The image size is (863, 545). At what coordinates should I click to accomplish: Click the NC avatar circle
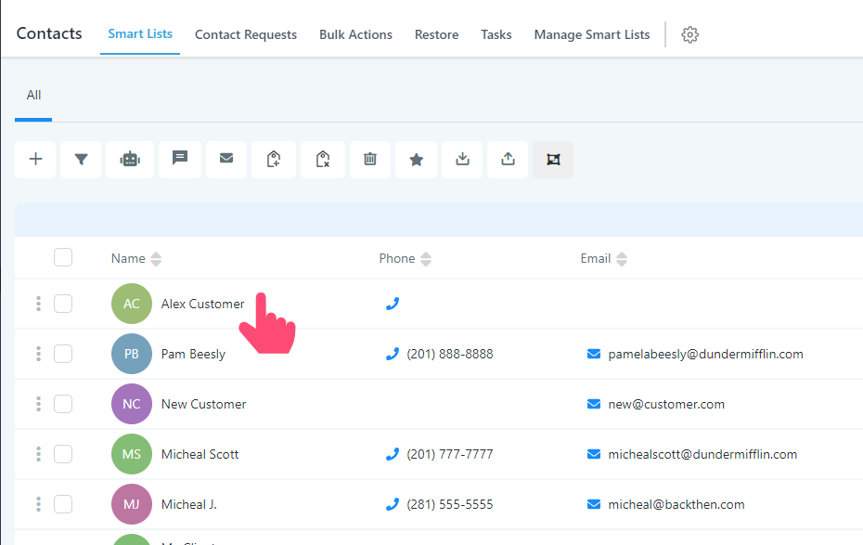[x=132, y=404]
